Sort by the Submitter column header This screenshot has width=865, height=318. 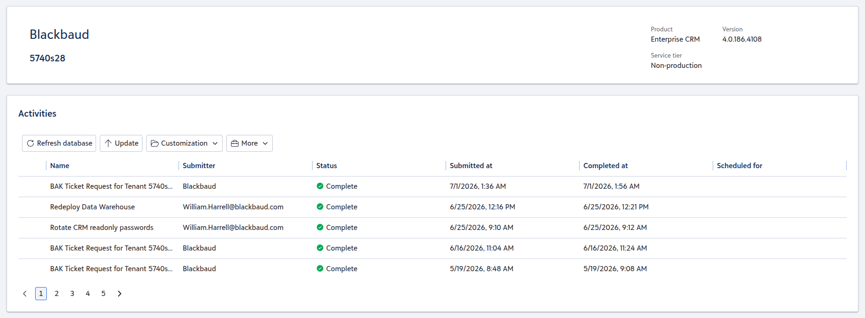199,166
